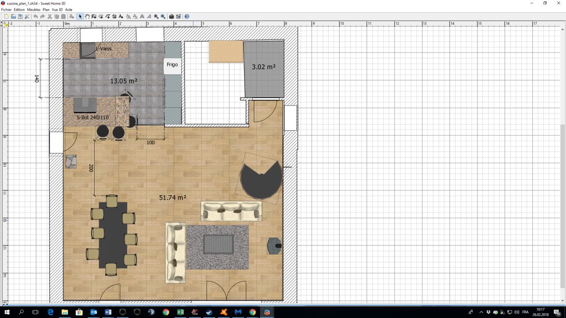Select the double door on bottom wall
The width and height of the screenshot is (566, 318).
[x=226, y=291]
